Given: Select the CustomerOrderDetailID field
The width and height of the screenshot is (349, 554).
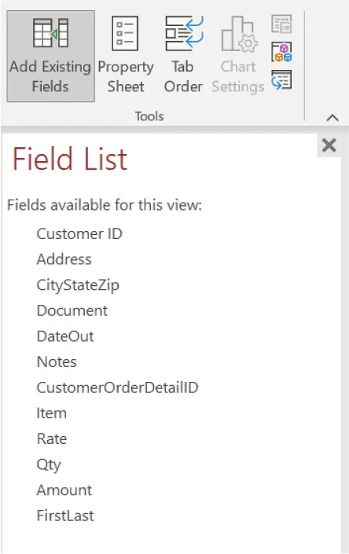Looking at the screenshot, I should point(117,387).
